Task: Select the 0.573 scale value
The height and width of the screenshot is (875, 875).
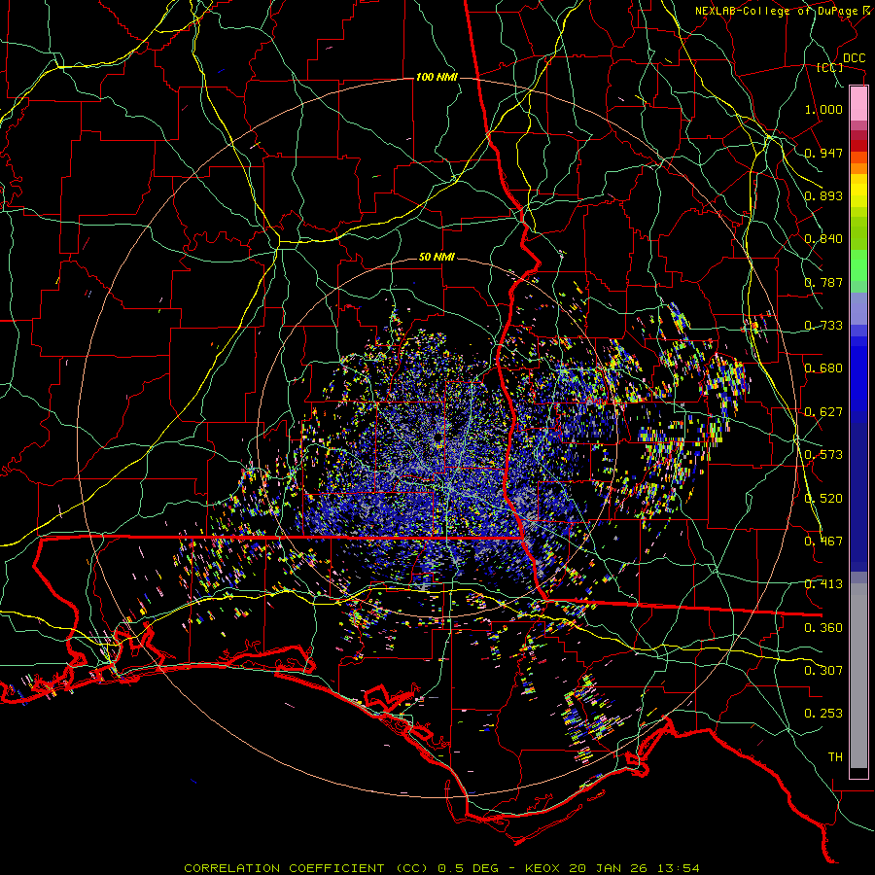Action: tap(823, 455)
